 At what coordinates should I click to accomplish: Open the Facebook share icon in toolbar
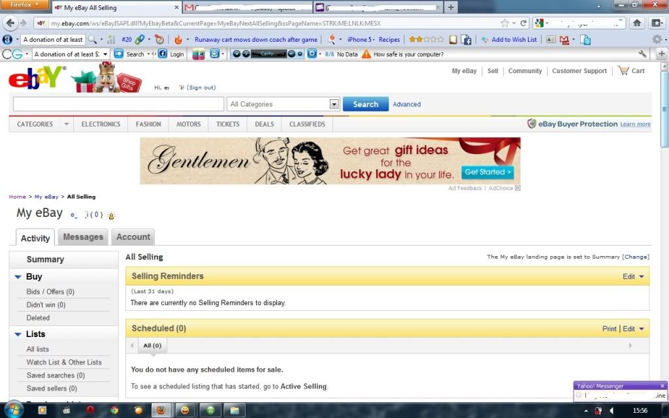tap(466, 40)
